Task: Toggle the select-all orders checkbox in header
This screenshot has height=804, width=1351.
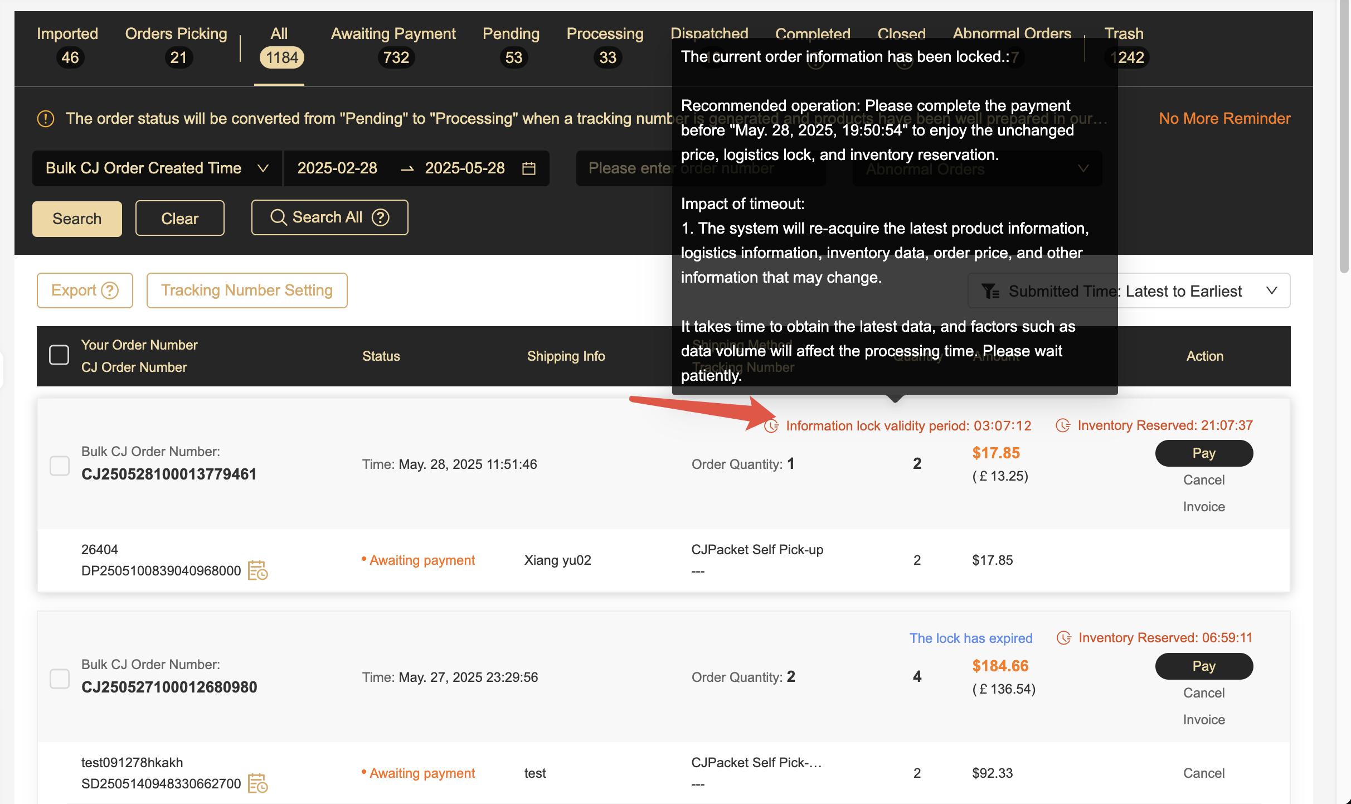Action: pyautogui.click(x=59, y=355)
